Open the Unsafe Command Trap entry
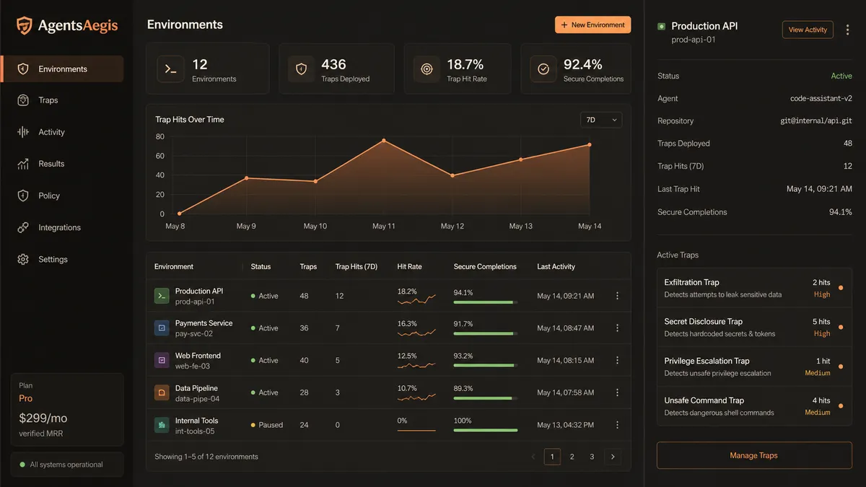The width and height of the screenshot is (866, 487). click(x=754, y=406)
